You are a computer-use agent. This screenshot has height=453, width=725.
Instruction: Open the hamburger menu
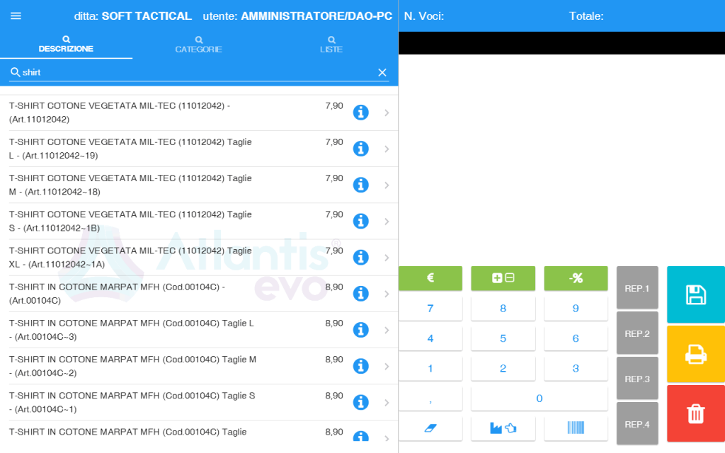click(16, 16)
